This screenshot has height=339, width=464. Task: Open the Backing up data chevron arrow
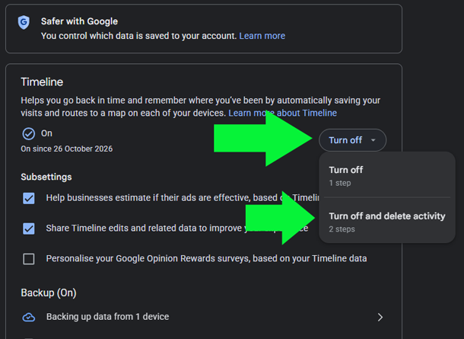380,317
